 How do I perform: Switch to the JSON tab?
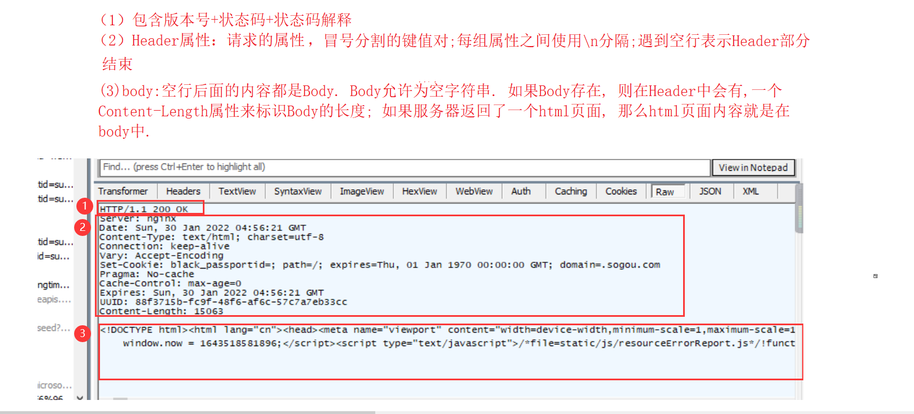(710, 192)
